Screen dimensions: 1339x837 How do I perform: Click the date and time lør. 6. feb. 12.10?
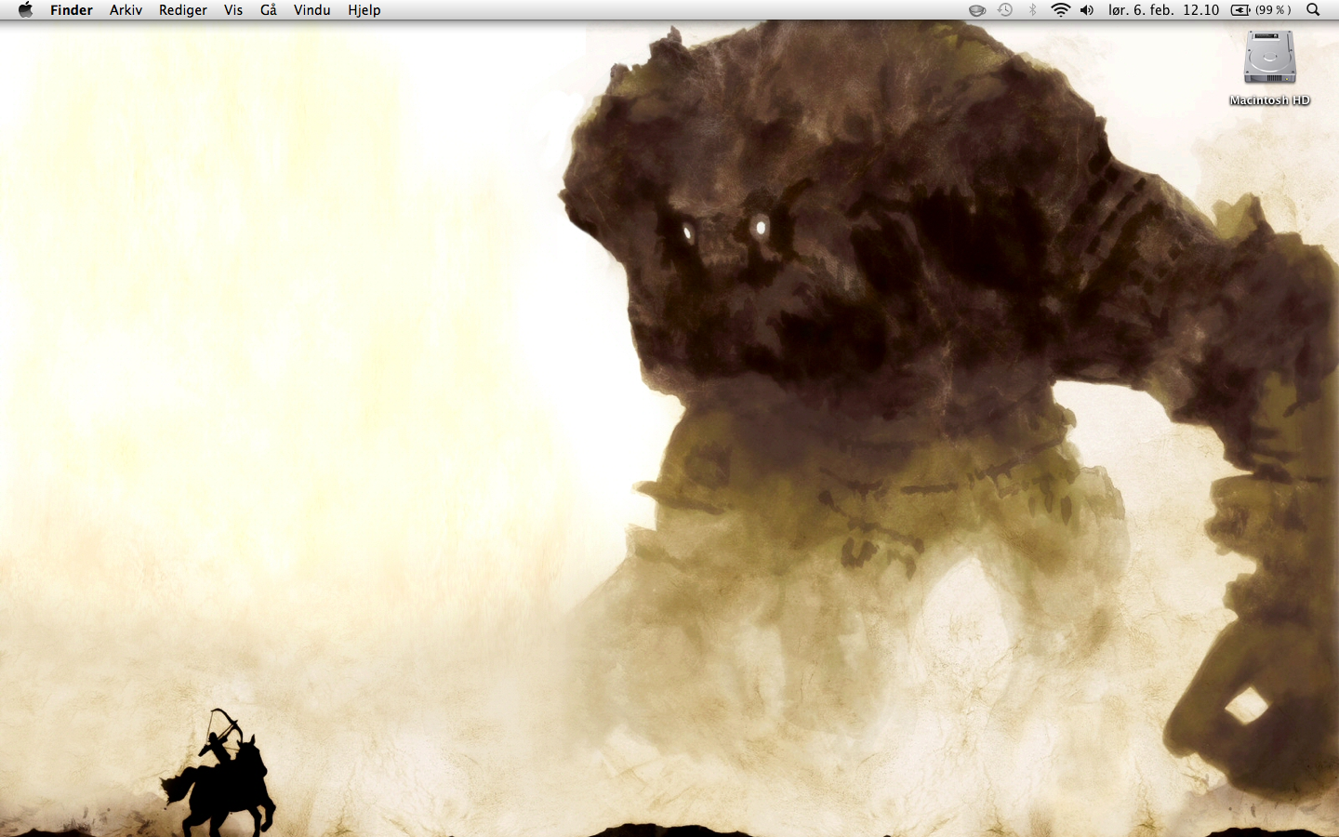(1163, 10)
